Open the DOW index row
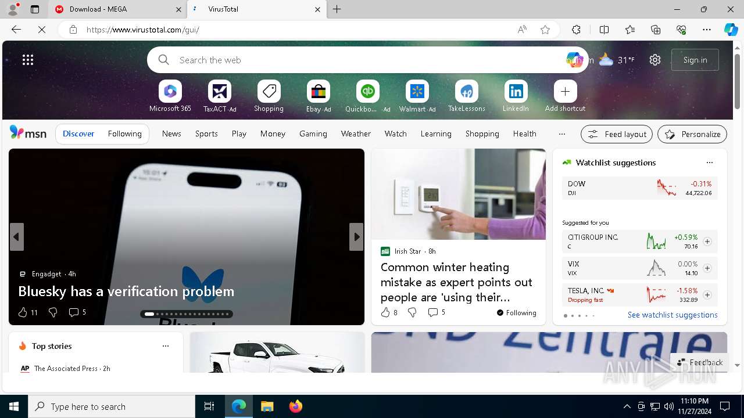This screenshot has height=418, width=744. click(x=640, y=188)
